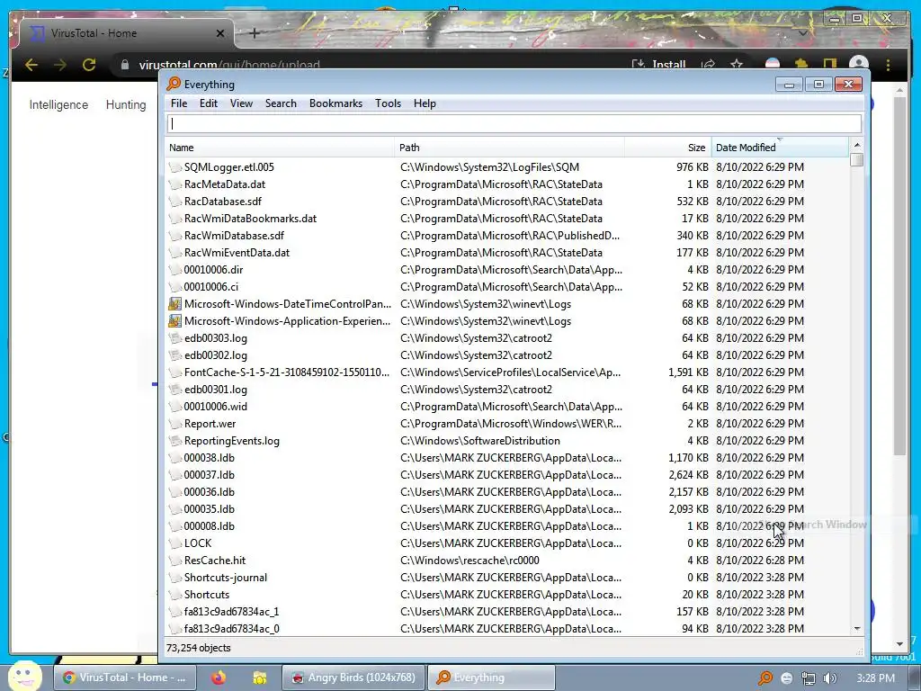Viewport: 921px width, 691px height.
Task: Select the 00010006.ci file name
Action: [x=210, y=287]
